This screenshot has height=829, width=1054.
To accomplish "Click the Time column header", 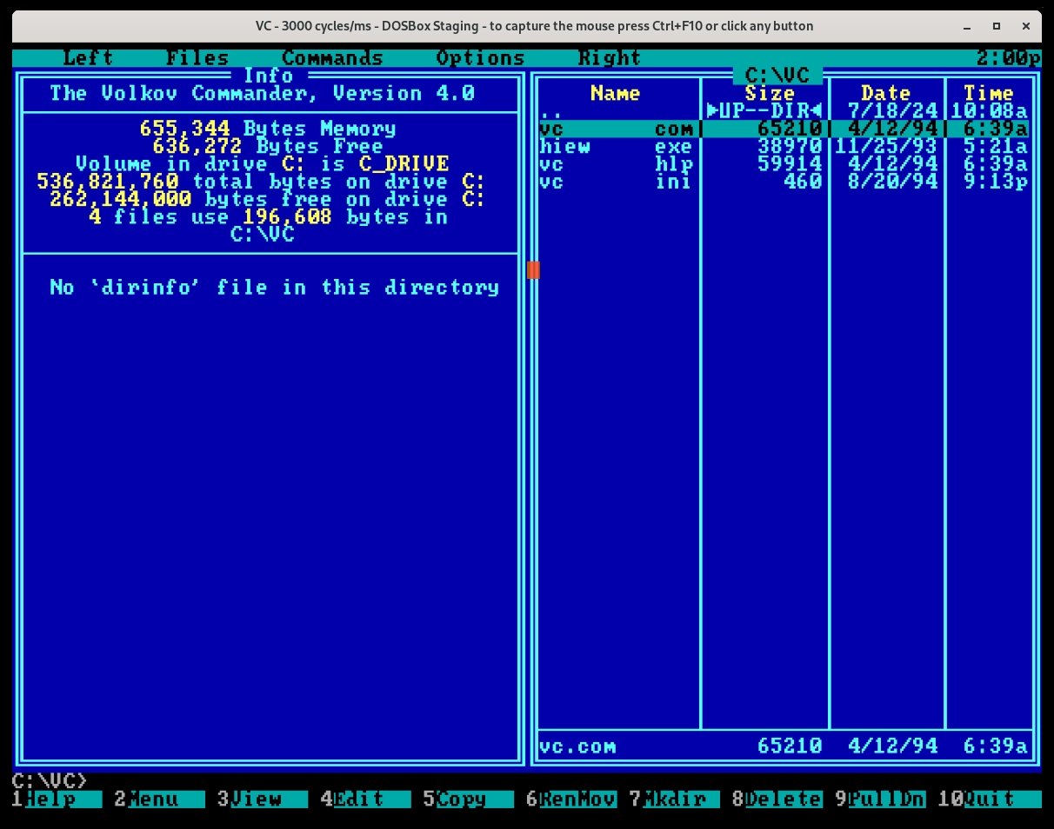I will pyautogui.click(x=989, y=93).
